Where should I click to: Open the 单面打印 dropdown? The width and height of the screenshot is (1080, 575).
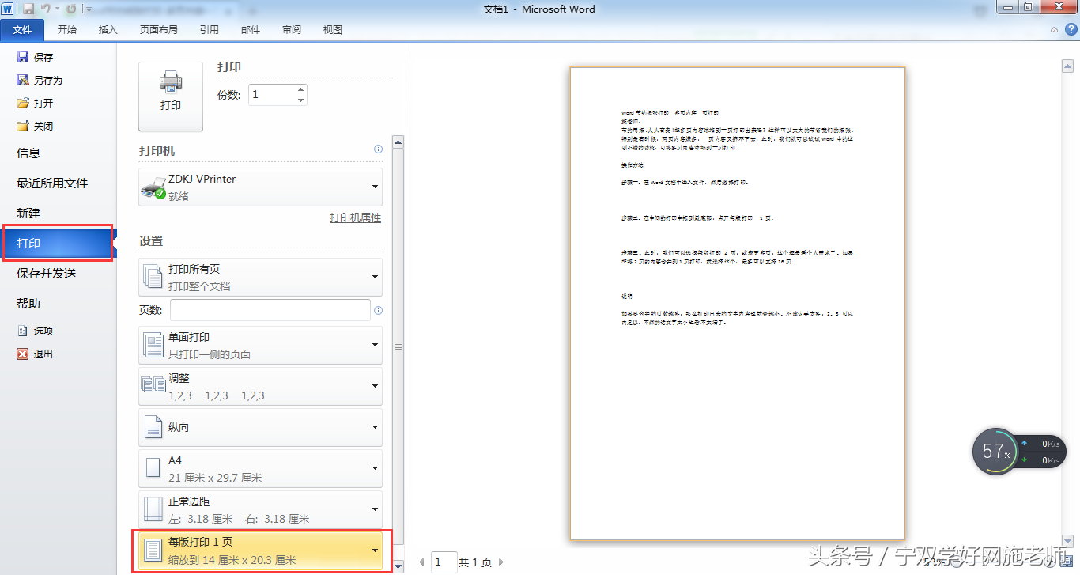(260, 345)
